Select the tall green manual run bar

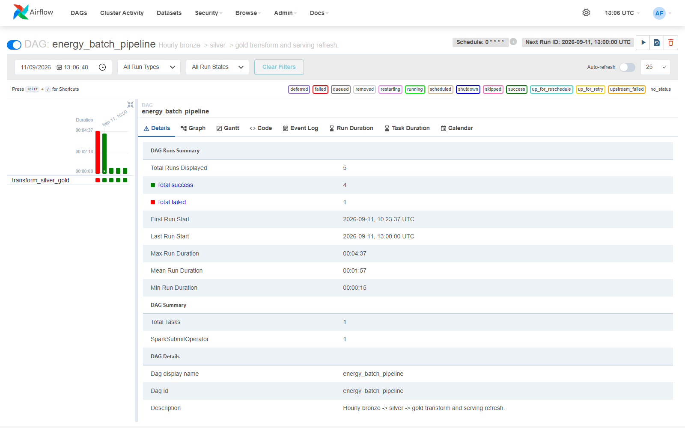(104, 154)
